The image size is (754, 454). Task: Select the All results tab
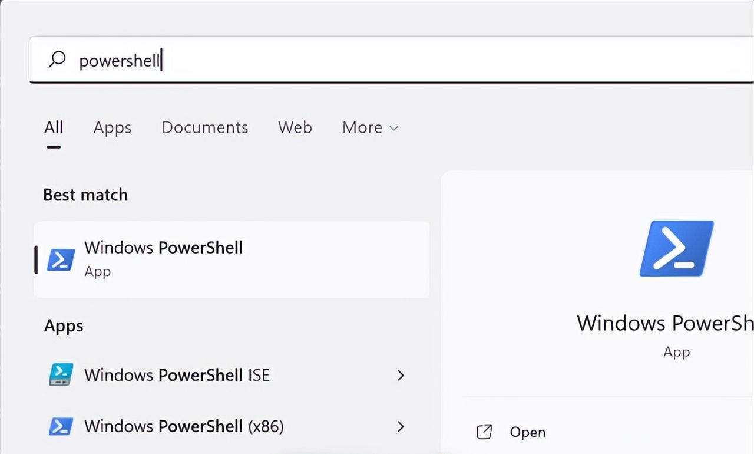(54, 127)
